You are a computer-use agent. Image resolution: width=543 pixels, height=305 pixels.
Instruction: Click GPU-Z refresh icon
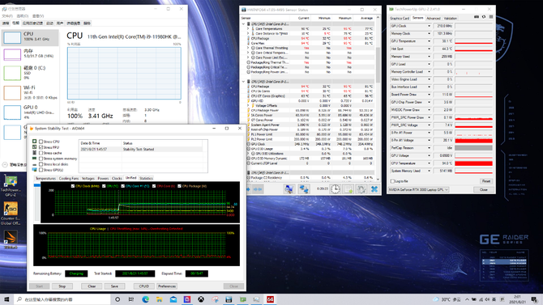click(x=484, y=17)
